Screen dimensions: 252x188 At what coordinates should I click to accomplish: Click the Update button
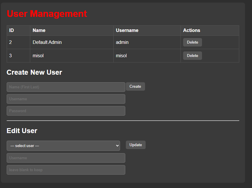pyautogui.click(x=135, y=145)
